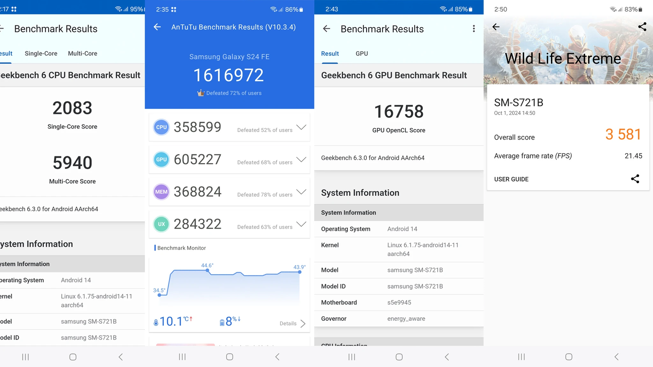This screenshot has width=653, height=367.
Task: Share Wild Life Extreme result via top share icon
Action: 642,27
